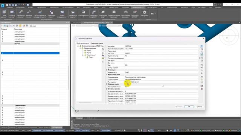Toggle ШАГ mode in status bar
The image size is (241, 135).
click(23, 130)
